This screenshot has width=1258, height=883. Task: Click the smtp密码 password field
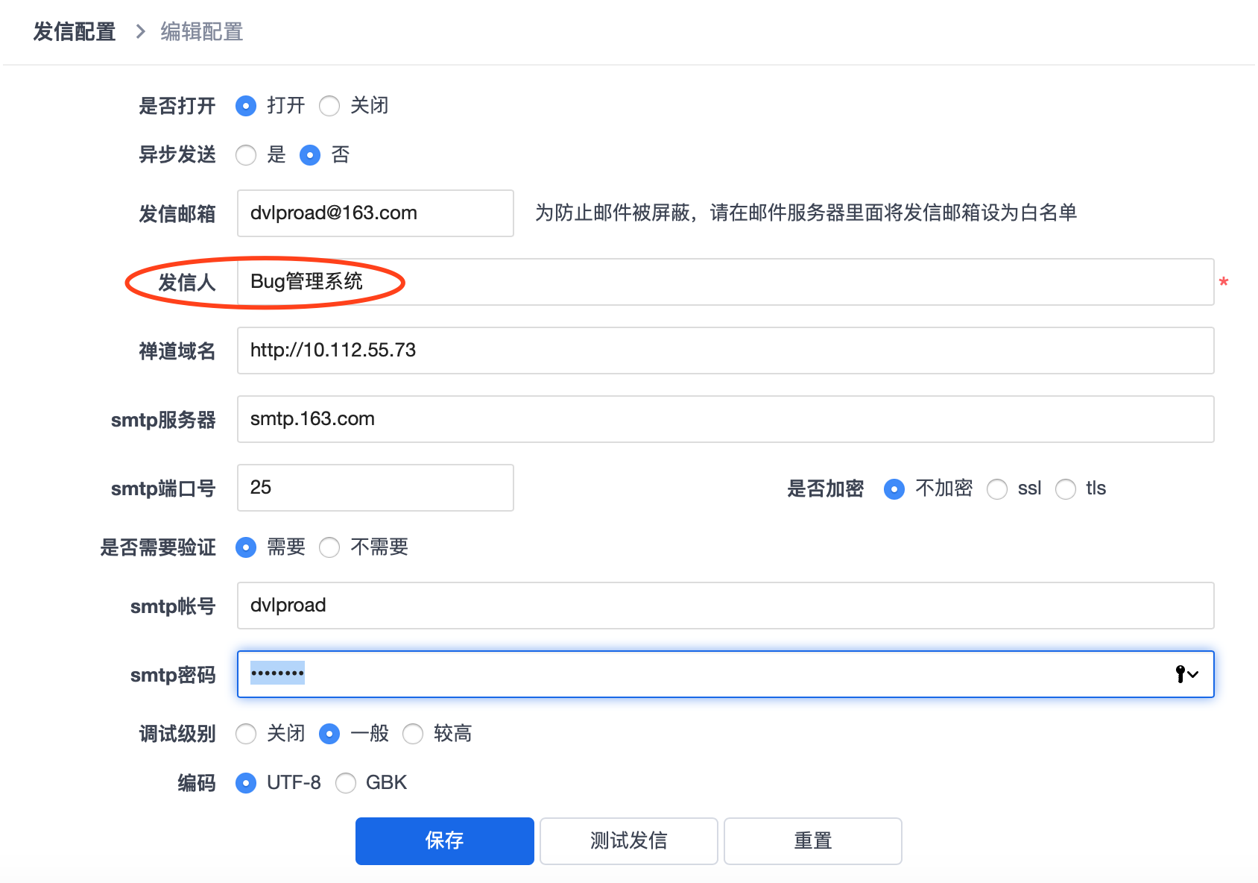[x=726, y=674]
